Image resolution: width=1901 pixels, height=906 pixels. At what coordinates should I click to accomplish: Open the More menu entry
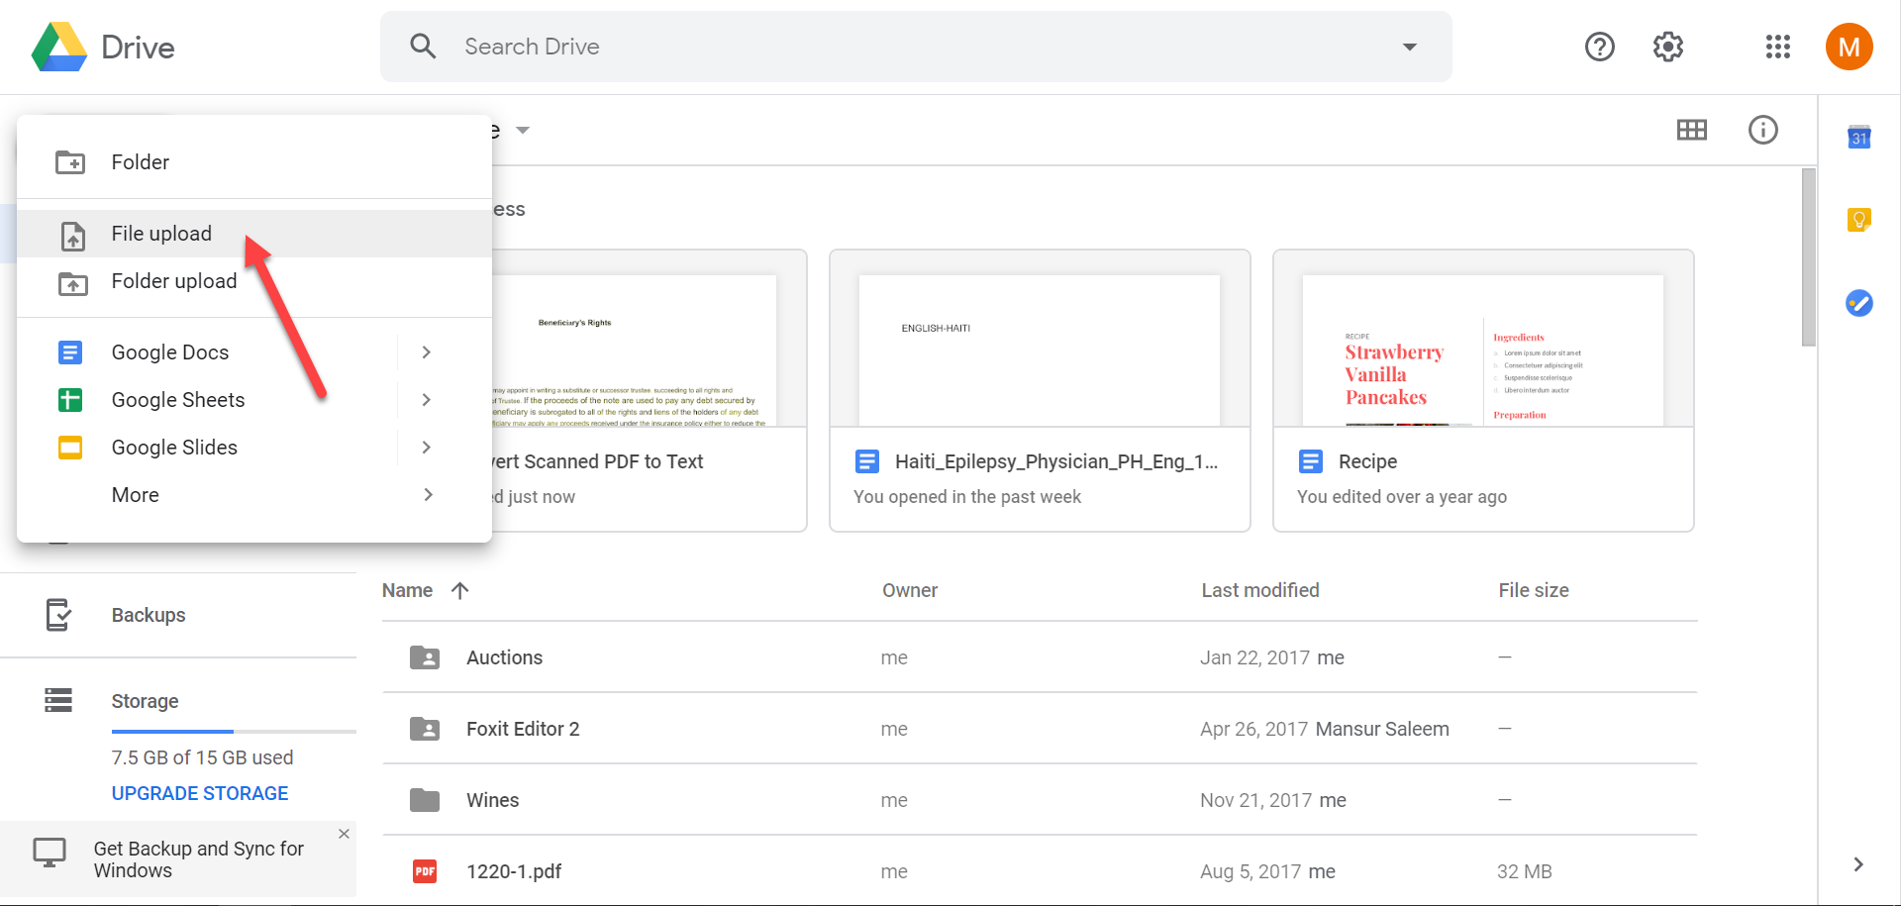pyautogui.click(x=254, y=495)
